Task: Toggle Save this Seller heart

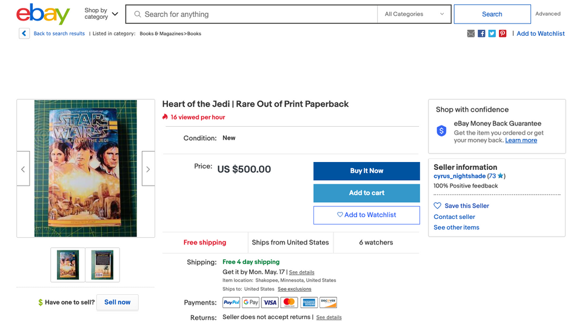Action: tap(438, 206)
